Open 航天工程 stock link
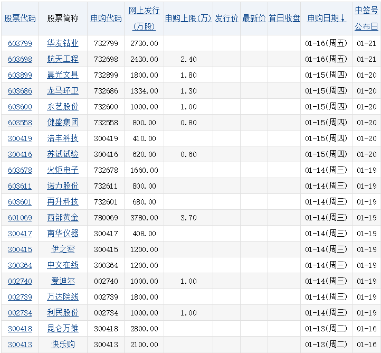Viewport: 381px width, 353px height. (63, 59)
